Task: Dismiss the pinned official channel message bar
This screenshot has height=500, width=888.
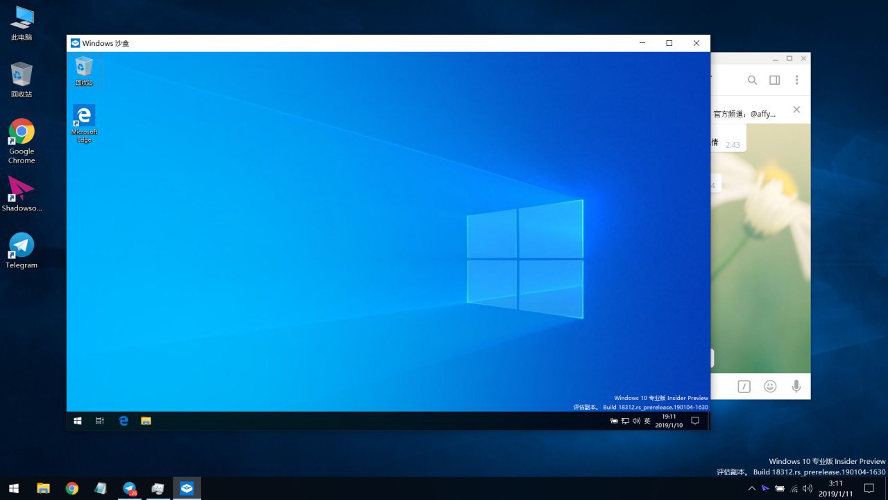Action: coord(796,110)
